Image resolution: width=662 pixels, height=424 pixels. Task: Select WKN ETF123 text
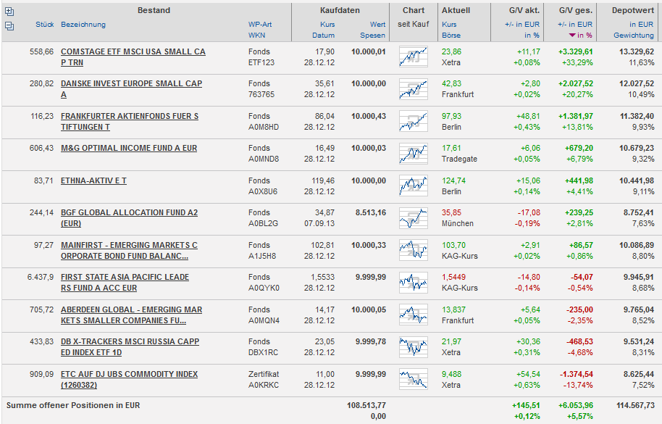point(261,62)
